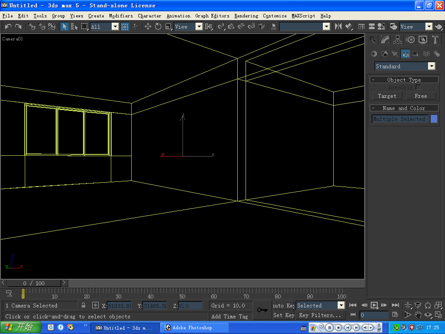
Task: Choose the Select and Move tool
Action: pyautogui.click(x=148, y=27)
